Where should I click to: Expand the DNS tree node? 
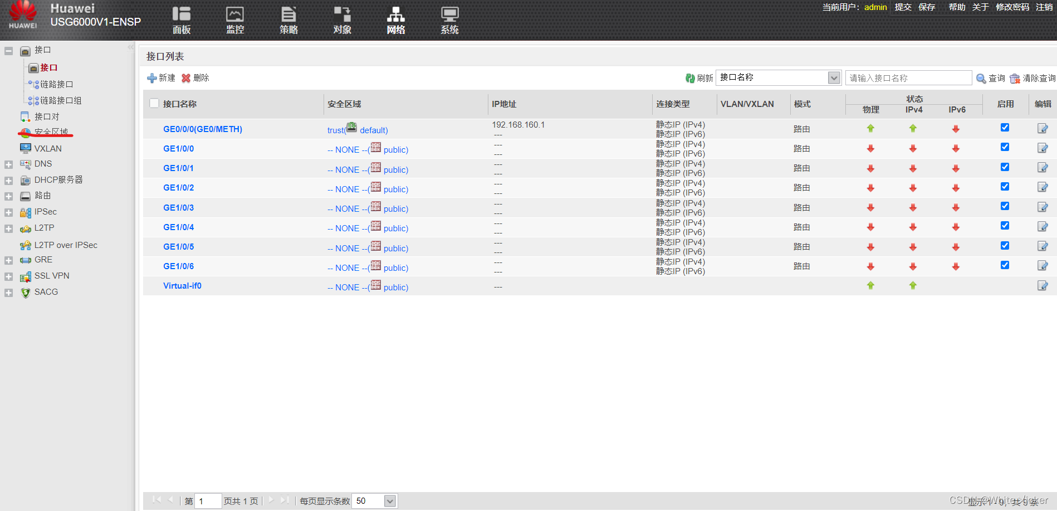tap(8, 164)
